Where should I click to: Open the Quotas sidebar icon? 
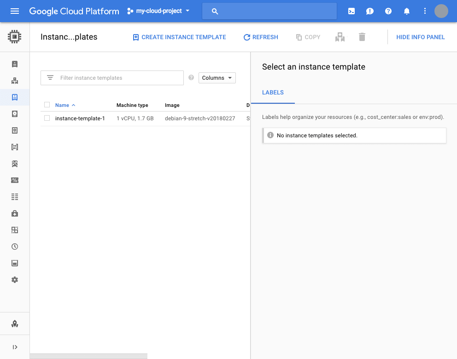(x=15, y=263)
